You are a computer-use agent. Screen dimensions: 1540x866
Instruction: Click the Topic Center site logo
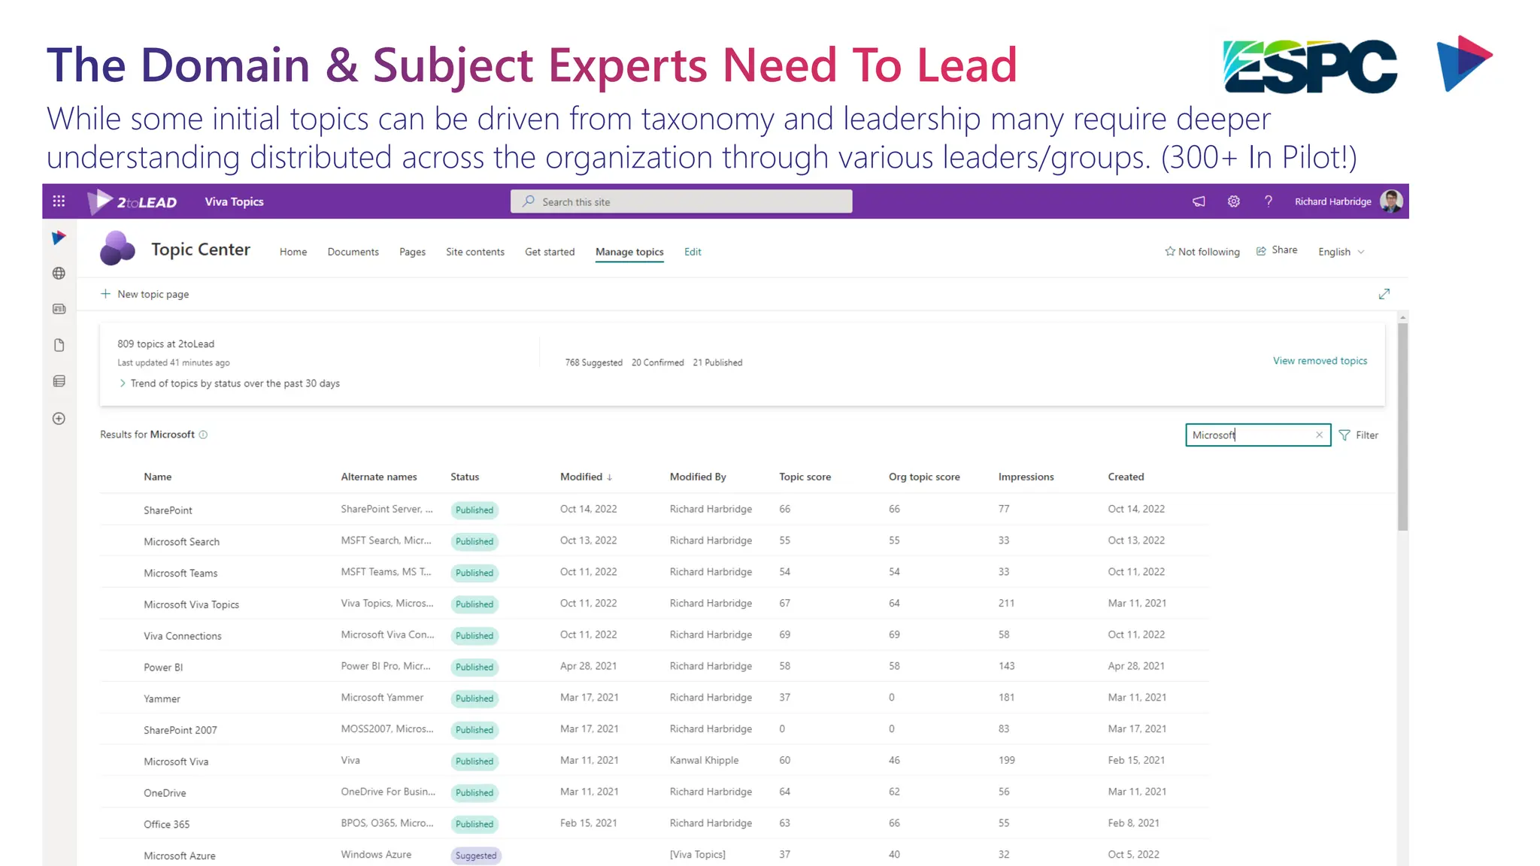click(x=117, y=249)
